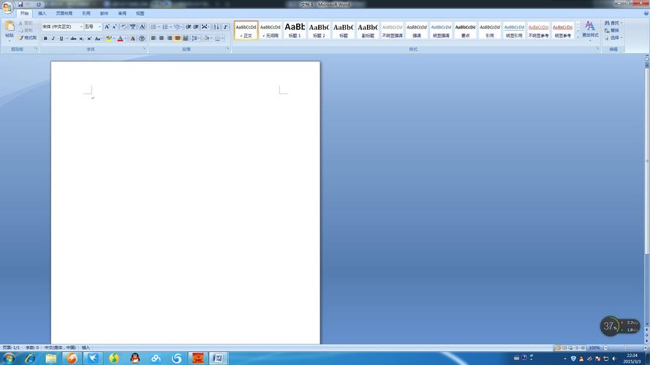The width and height of the screenshot is (650, 365).
Task: Click the Office button logo
Action: click(x=7, y=7)
